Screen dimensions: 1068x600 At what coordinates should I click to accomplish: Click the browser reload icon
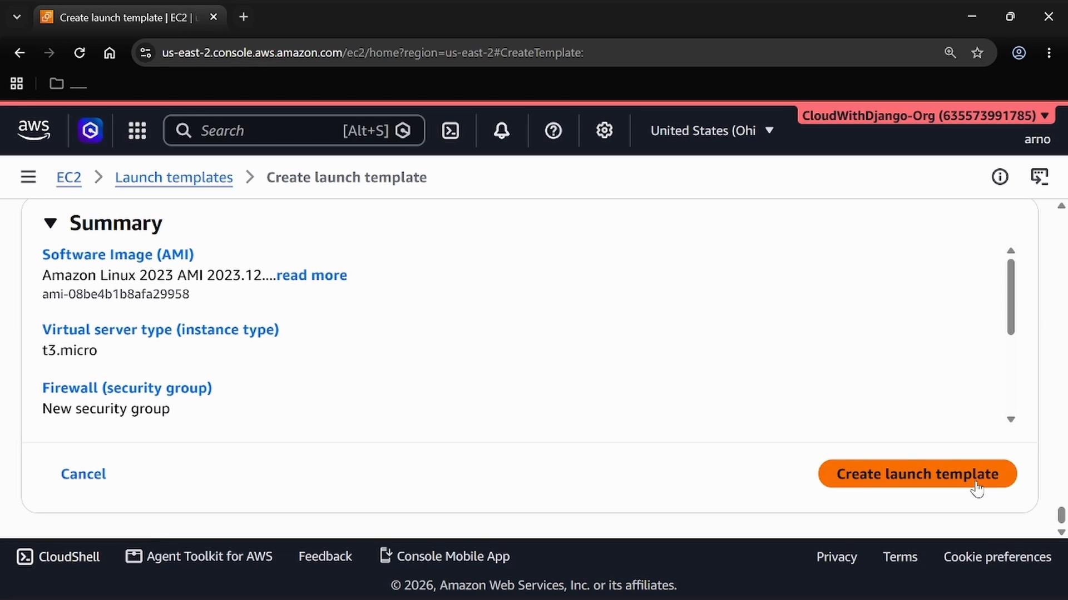80,53
